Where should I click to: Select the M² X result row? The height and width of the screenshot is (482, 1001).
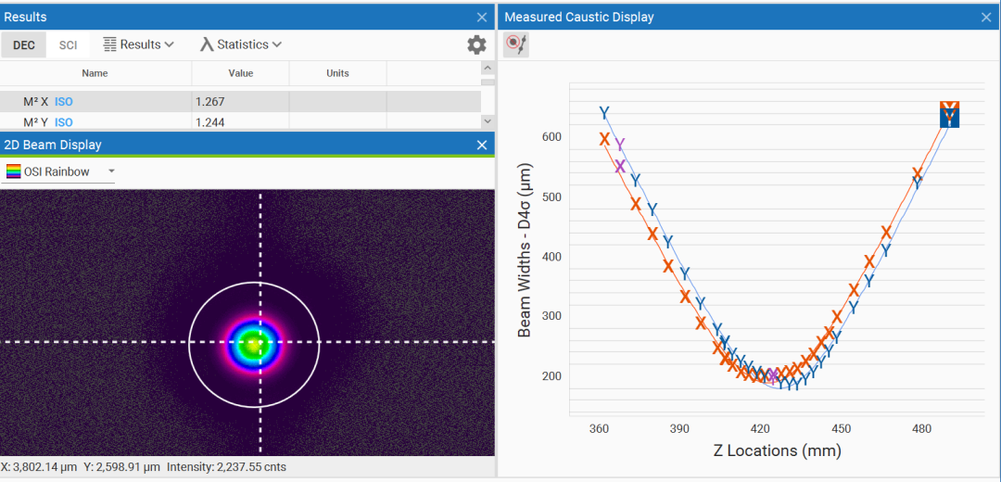[x=241, y=102]
